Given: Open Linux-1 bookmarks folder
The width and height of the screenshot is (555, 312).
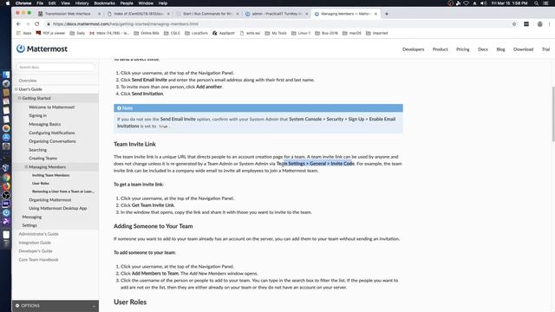Looking at the screenshot, I should (301, 33).
